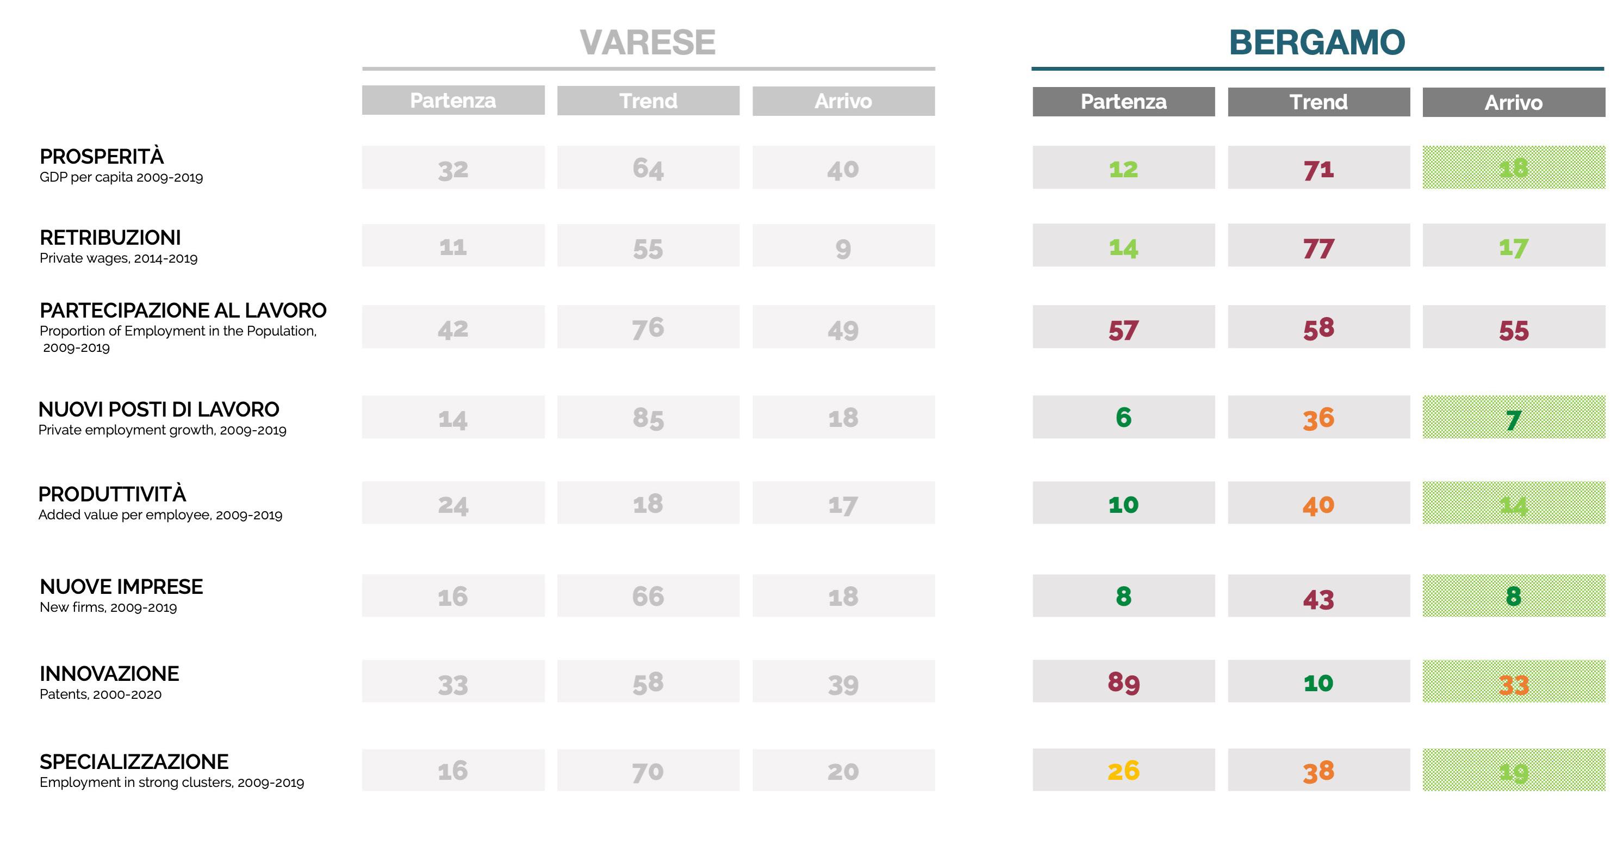Click the BERGAMO title heading
Viewport: 1617px width, 850px height.
1316,42
